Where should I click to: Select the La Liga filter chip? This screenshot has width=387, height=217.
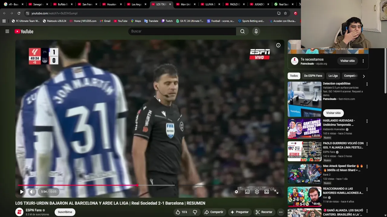click(x=333, y=76)
